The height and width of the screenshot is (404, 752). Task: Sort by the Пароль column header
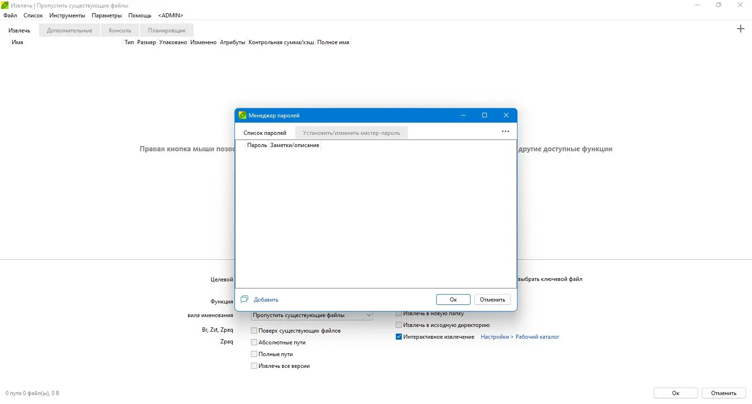point(257,145)
